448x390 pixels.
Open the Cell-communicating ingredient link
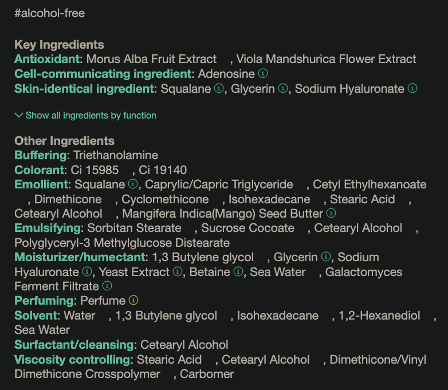click(x=103, y=74)
